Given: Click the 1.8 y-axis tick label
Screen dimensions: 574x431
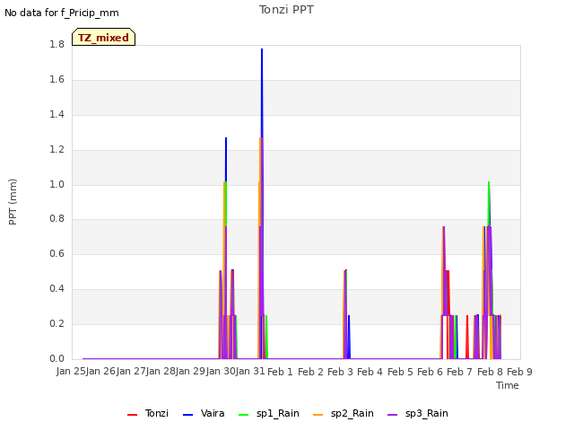Looking at the screenshot, I should point(57,44).
